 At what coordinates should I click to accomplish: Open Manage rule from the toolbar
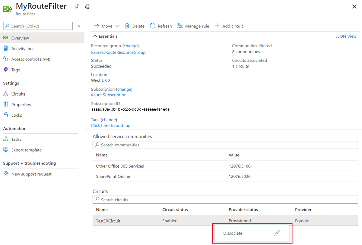[193, 26]
